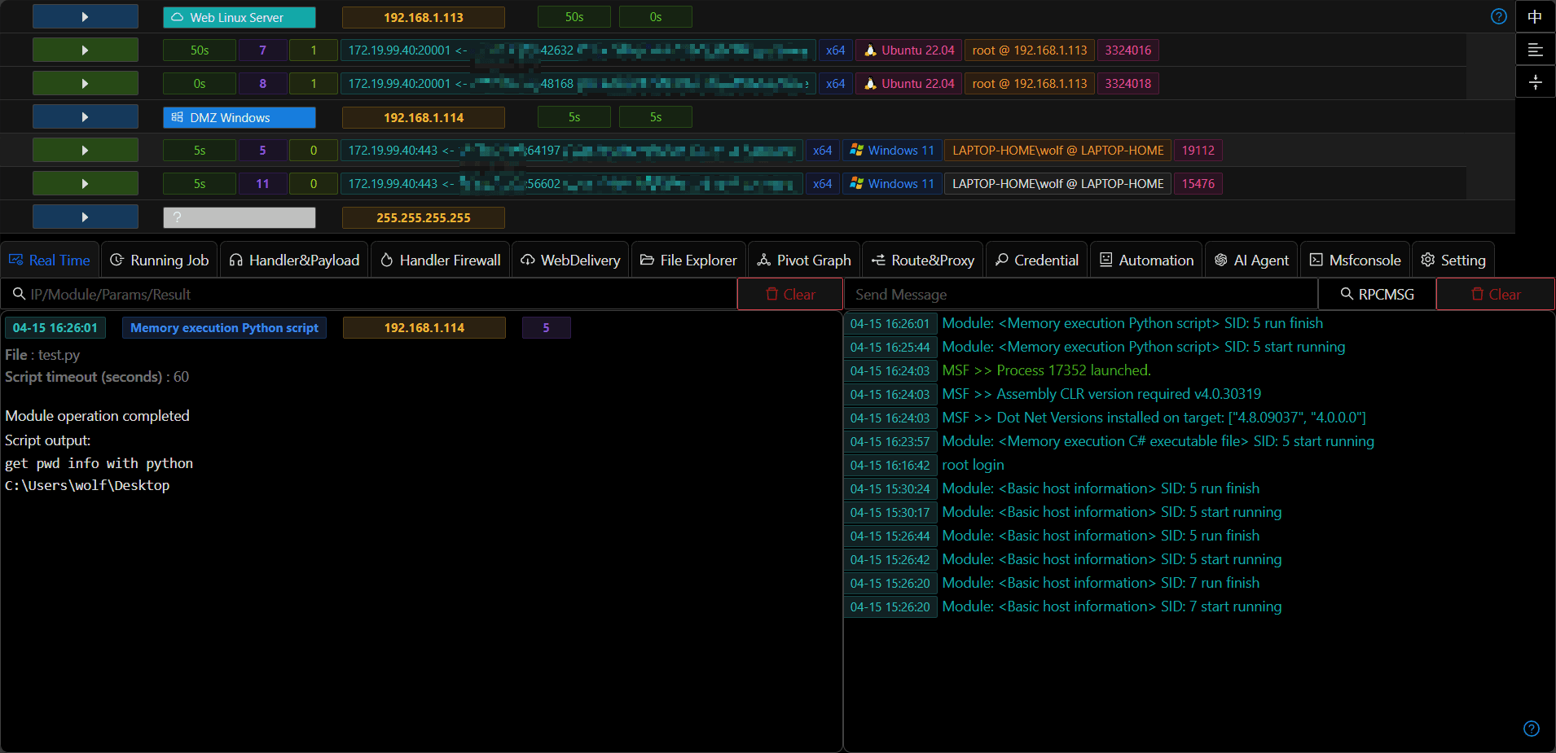Click 'Process 17352 launched' log entry
Image resolution: width=1556 pixels, height=753 pixels.
[x=1046, y=370]
